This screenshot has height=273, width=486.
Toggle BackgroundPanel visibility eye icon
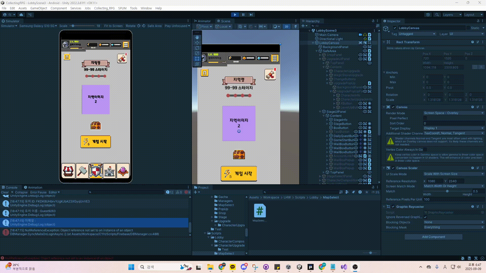pos(365,47)
